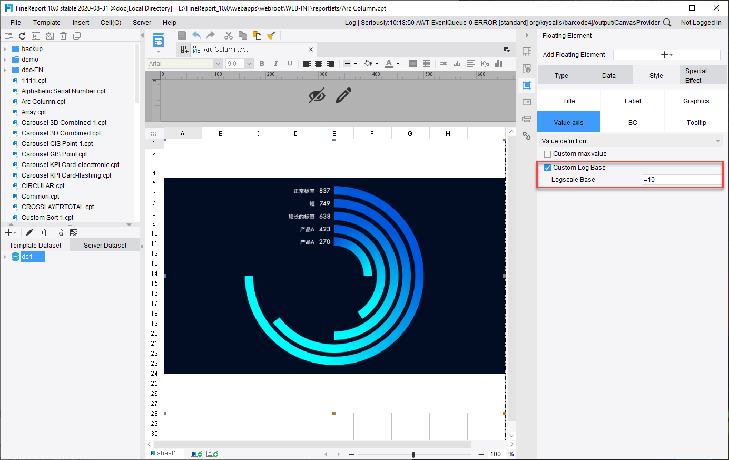Insert formula using the F(x) icon

click(485, 64)
